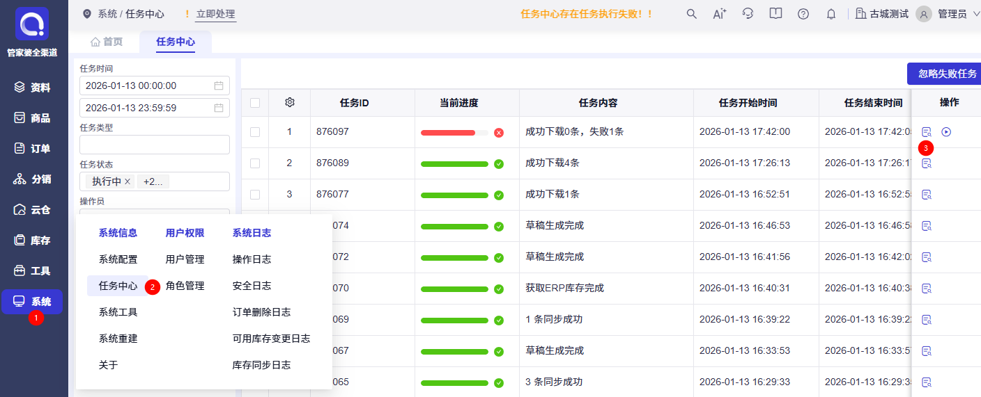This screenshot has height=397, width=981.
Task: Open the manual book icon
Action: [x=775, y=14]
